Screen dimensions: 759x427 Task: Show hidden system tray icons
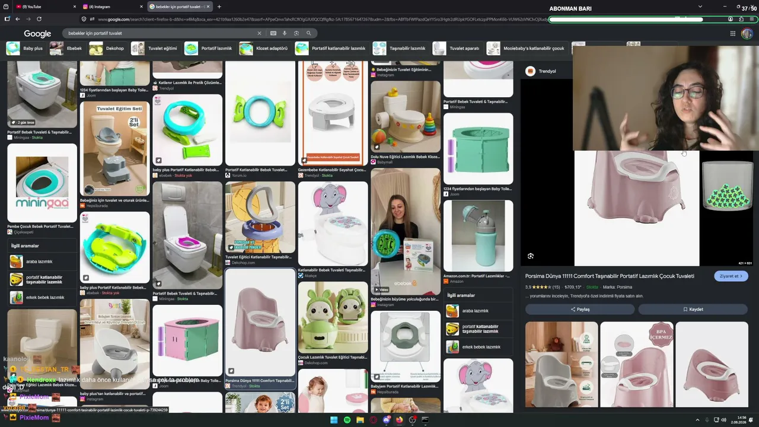click(x=697, y=420)
